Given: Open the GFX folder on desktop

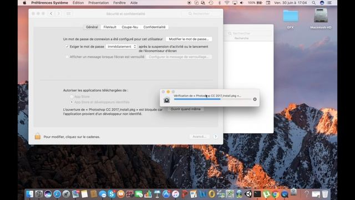Looking at the screenshot, I should click(x=291, y=16).
